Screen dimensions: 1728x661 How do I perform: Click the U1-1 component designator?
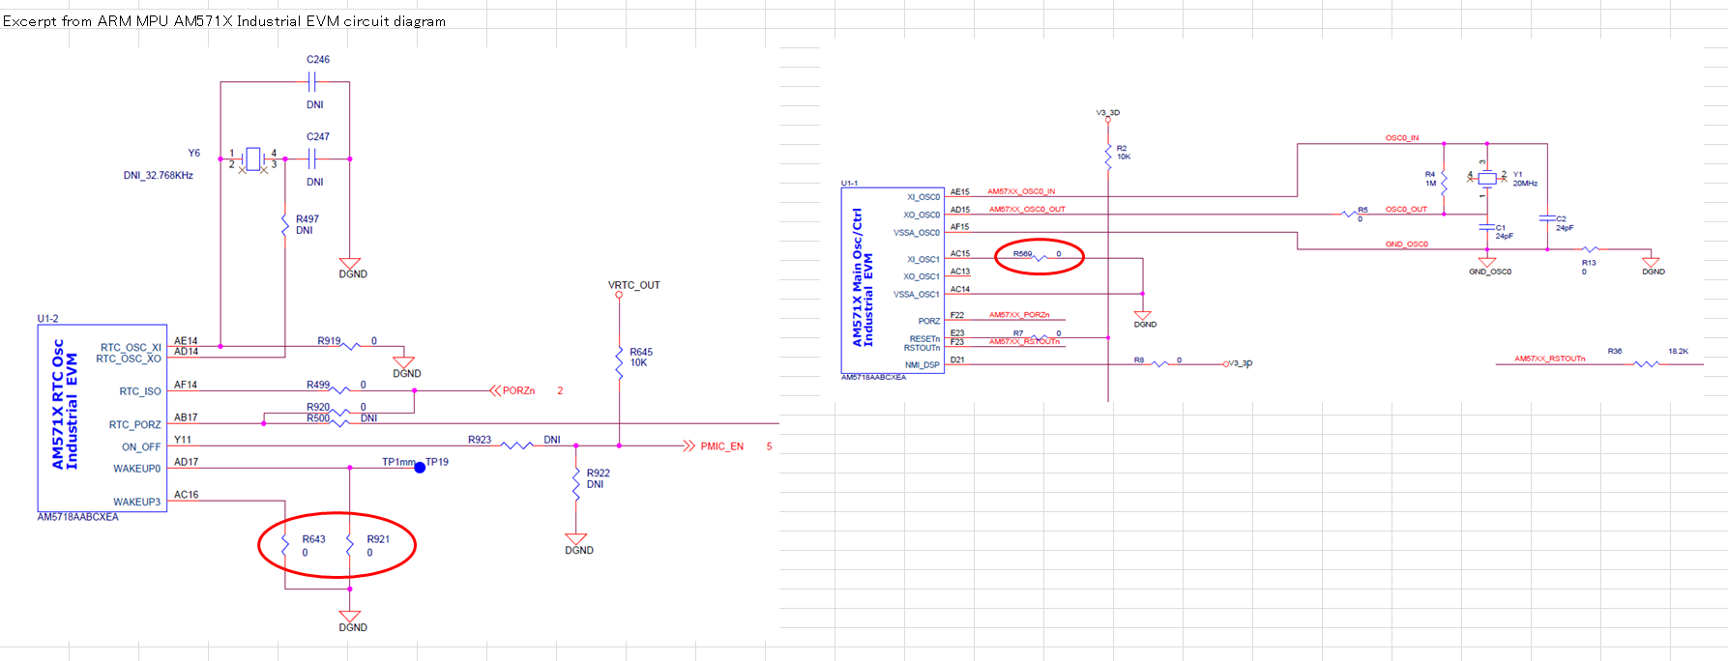[x=850, y=183]
